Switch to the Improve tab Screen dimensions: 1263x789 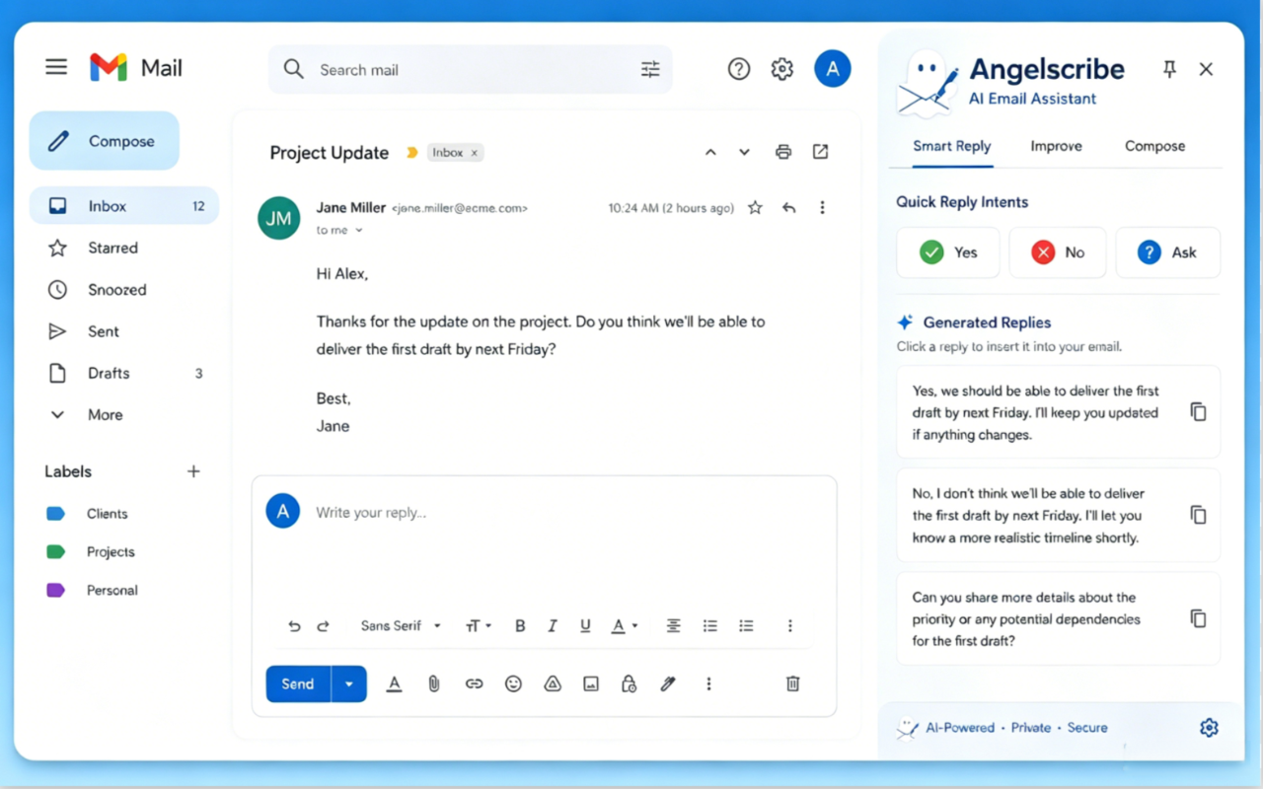pos(1056,146)
